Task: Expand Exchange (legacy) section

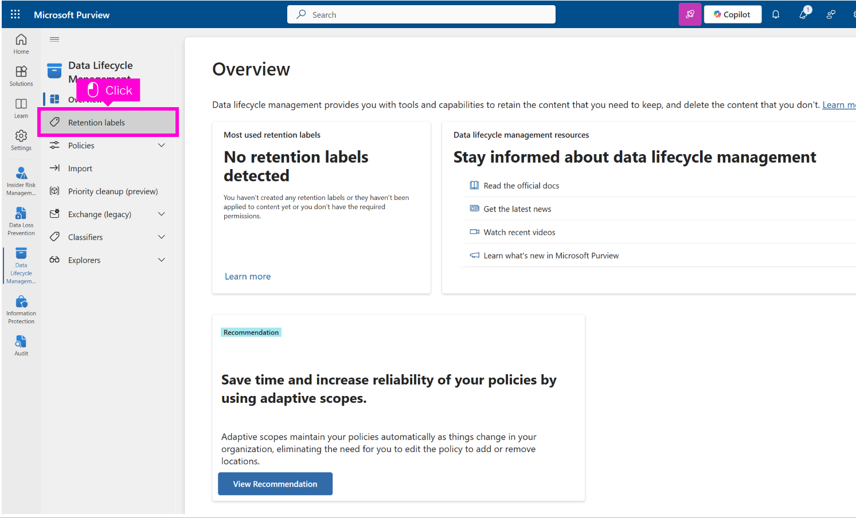Action: [161, 214]
